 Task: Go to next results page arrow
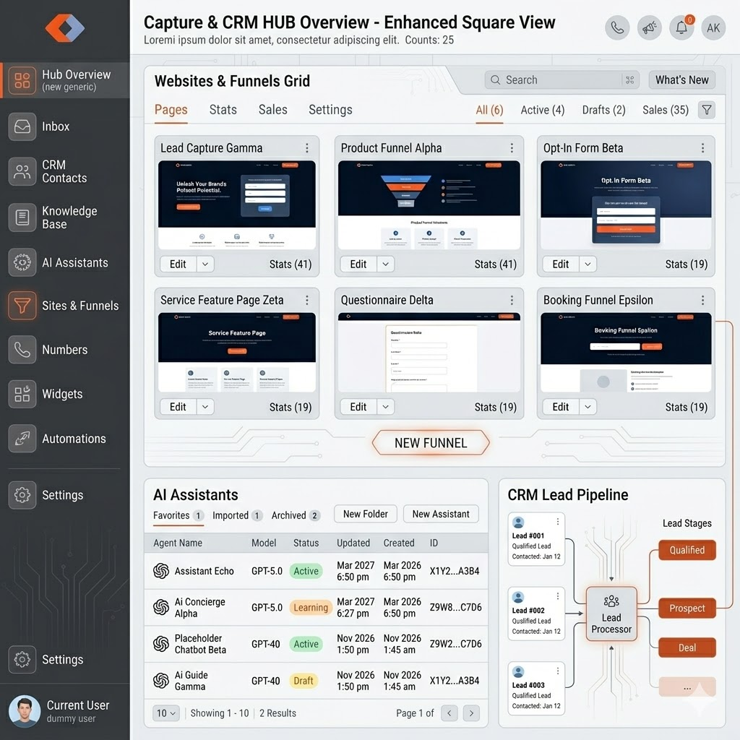click(471, 713)
